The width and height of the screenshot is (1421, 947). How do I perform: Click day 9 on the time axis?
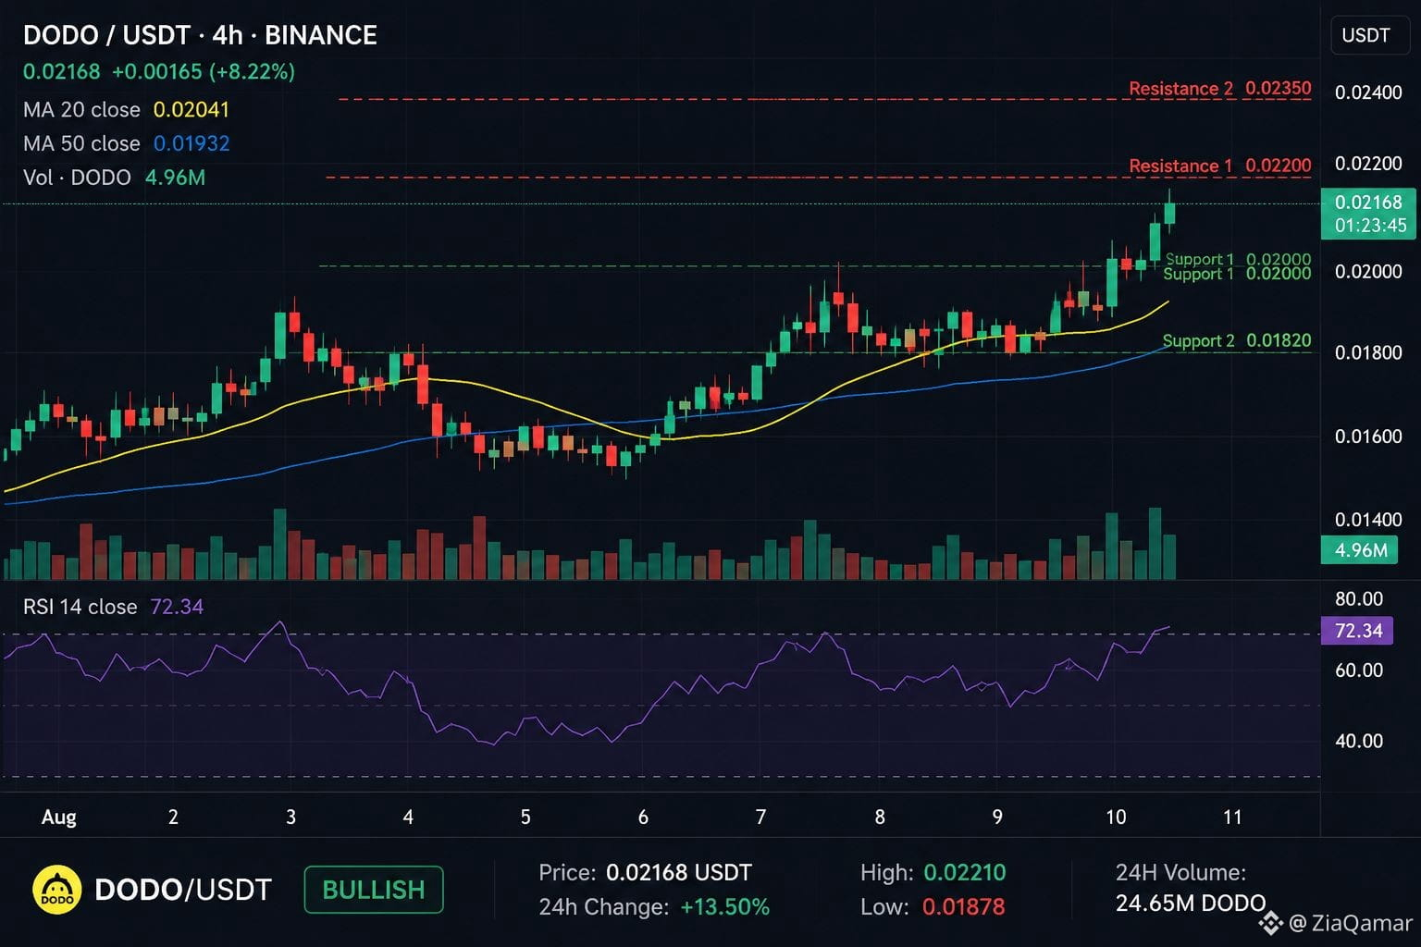click(997, 818)
